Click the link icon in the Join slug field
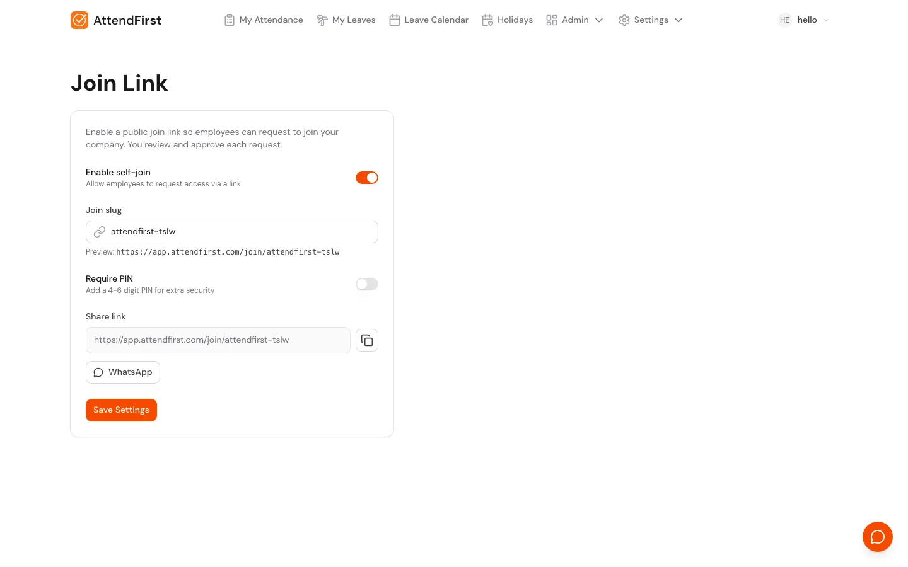 click(100, 232)
